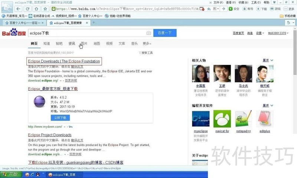The height and width of the screenshot is (178, 297).
Task: Open 百度快照 under download.eclipse.org/ result
Action: point(71,80)
